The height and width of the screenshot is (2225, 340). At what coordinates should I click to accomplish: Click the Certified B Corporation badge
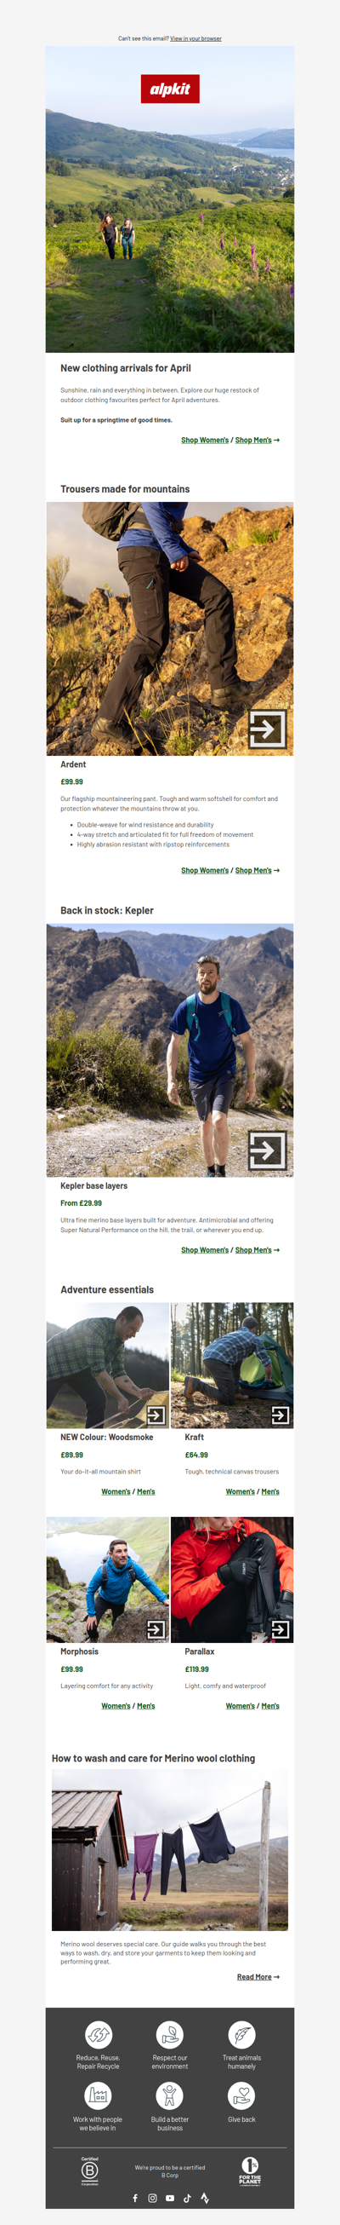[89, 2170]
